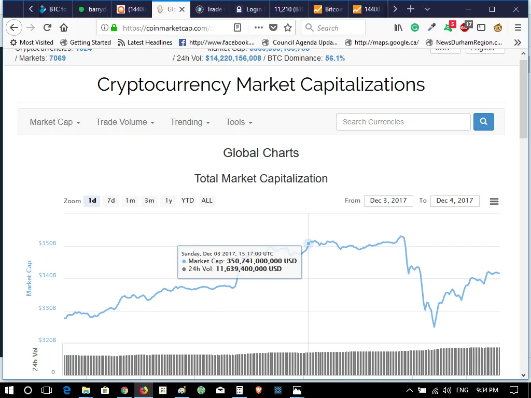
Task: Click the To date field Dec 4, 2017
Action: tap(455, 201)
